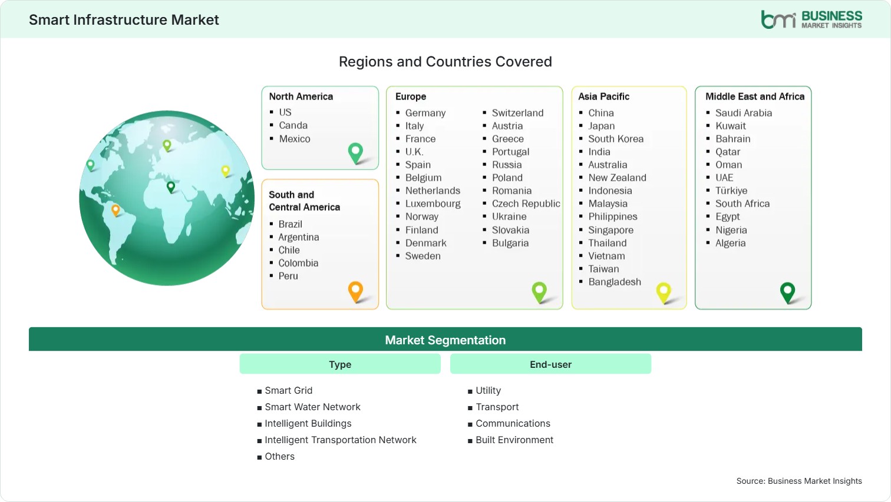891x502 pixels.
Task: Click the light green pin over Europe on globe
Action: pos(167,145)
